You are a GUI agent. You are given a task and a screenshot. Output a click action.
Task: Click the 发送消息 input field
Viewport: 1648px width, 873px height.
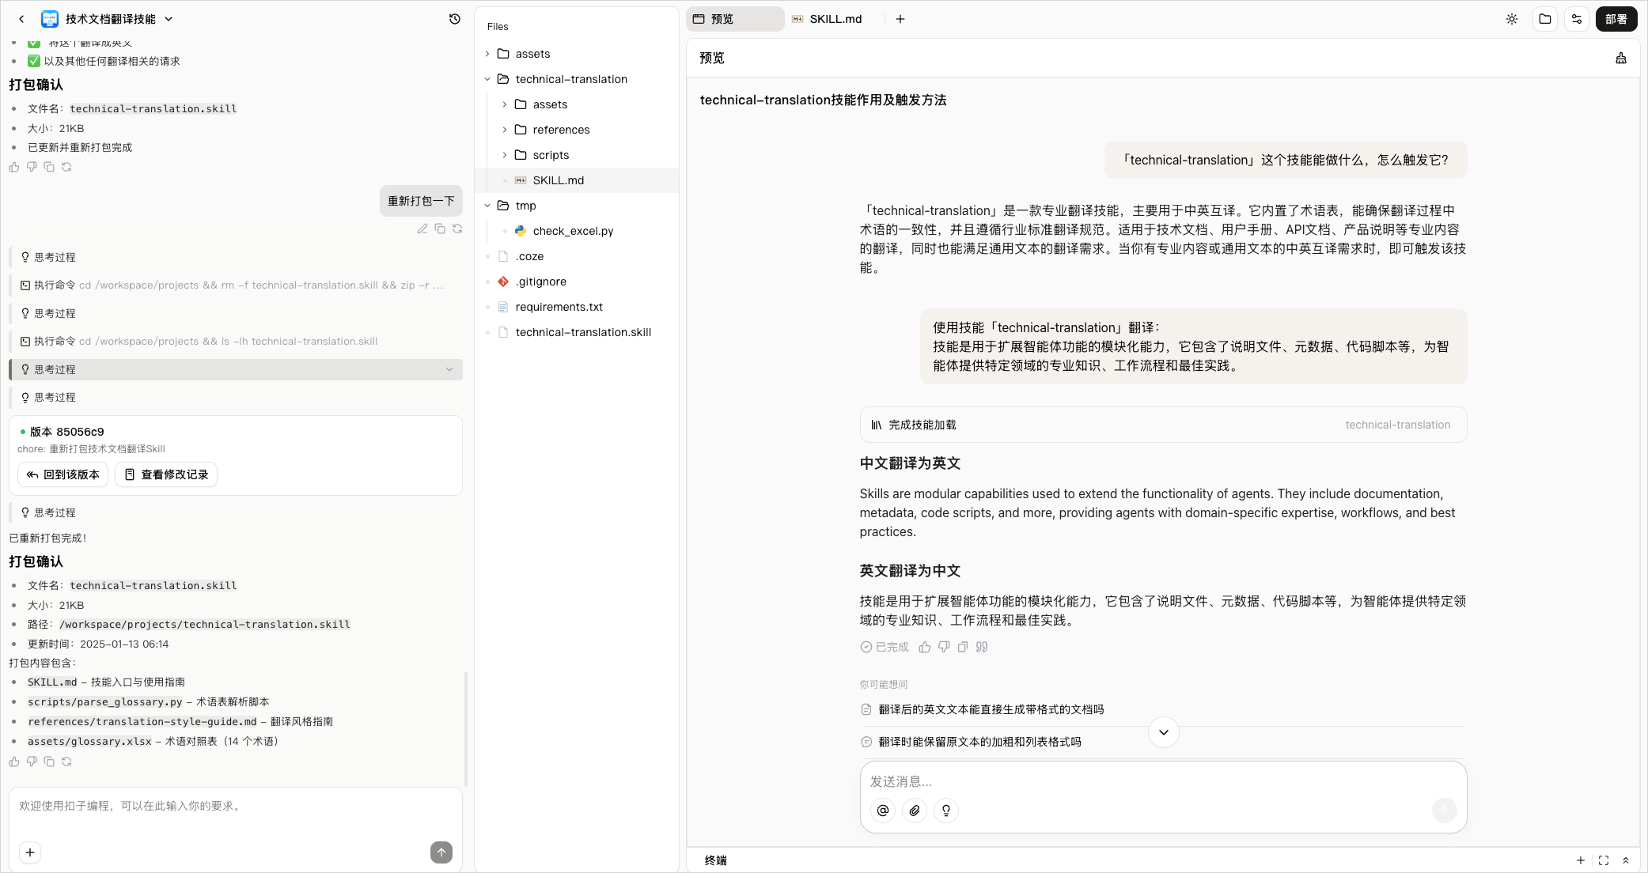[x=1163, y=781]
